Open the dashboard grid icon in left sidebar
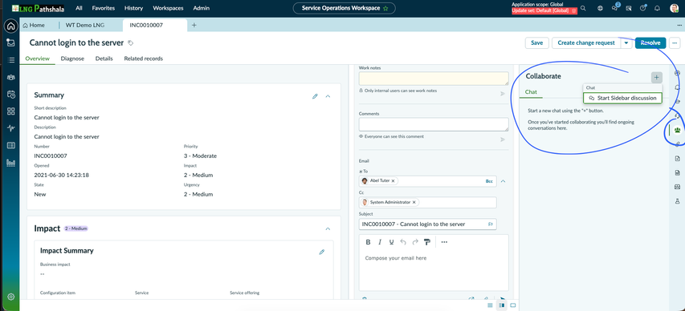The image size is (685, 311). click(11, 111)
